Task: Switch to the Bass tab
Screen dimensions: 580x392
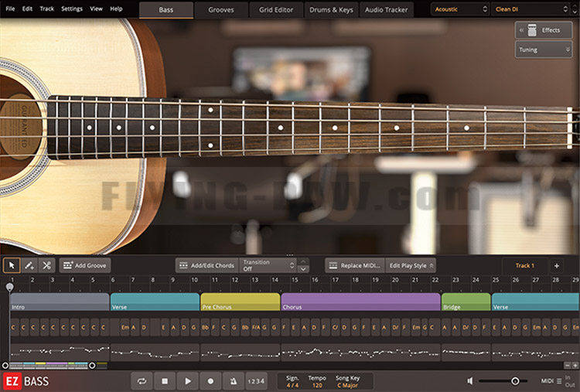Action: [x=166, y=10]
